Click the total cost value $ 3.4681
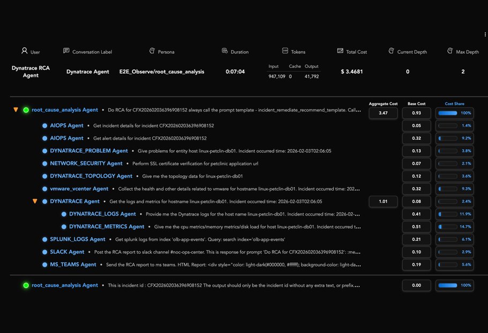488x333 pixels. (352, 71)
